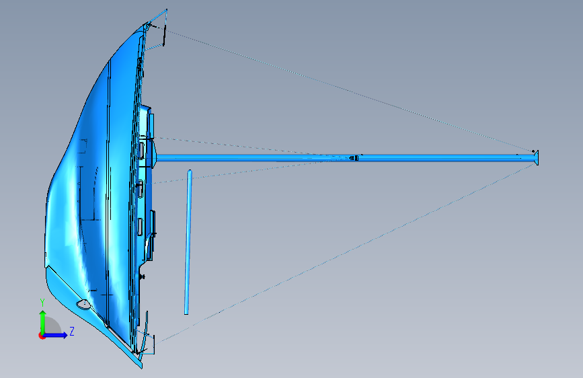The height and width of the screenshot is (378, 583).
Task: Click the Y axis label of the triad
Action: pos(42,303)
